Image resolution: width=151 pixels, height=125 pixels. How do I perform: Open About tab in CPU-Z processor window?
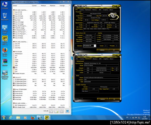[x=111, y=10]
